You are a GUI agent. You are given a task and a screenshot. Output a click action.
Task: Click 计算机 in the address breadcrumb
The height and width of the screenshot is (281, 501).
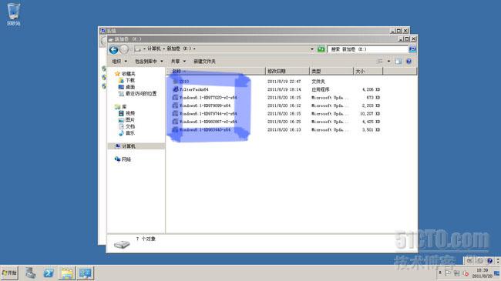point(153,49)
